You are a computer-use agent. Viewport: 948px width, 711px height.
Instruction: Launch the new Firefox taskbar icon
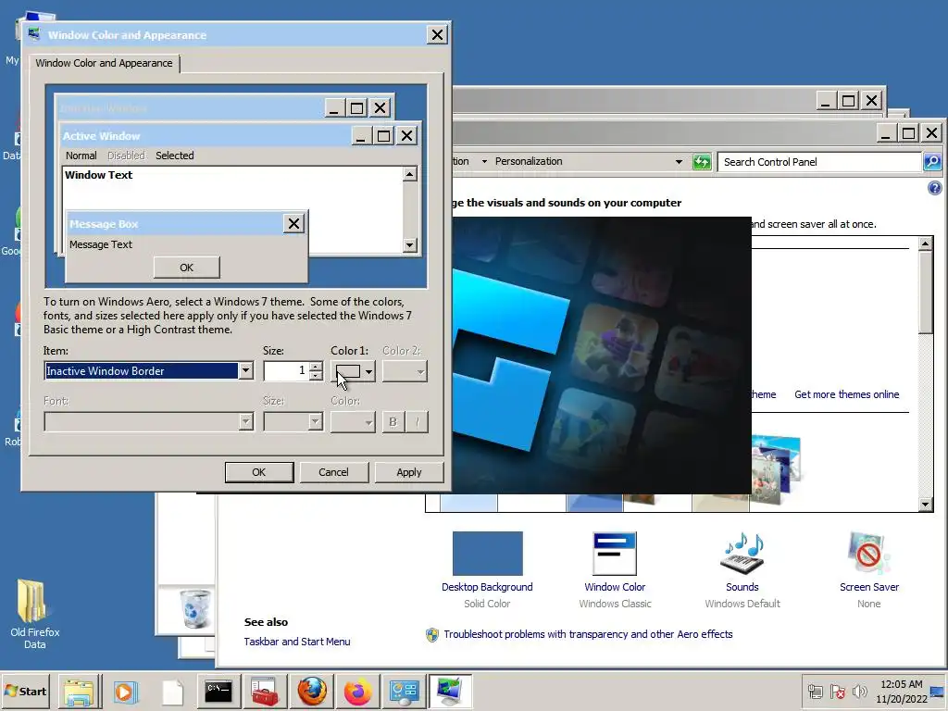tap(358, 692)
